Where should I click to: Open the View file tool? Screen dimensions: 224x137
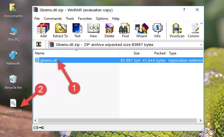[x=94, y=30]
